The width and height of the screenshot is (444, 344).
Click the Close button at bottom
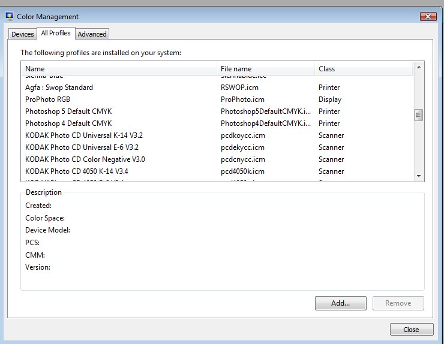coord(412,330)
